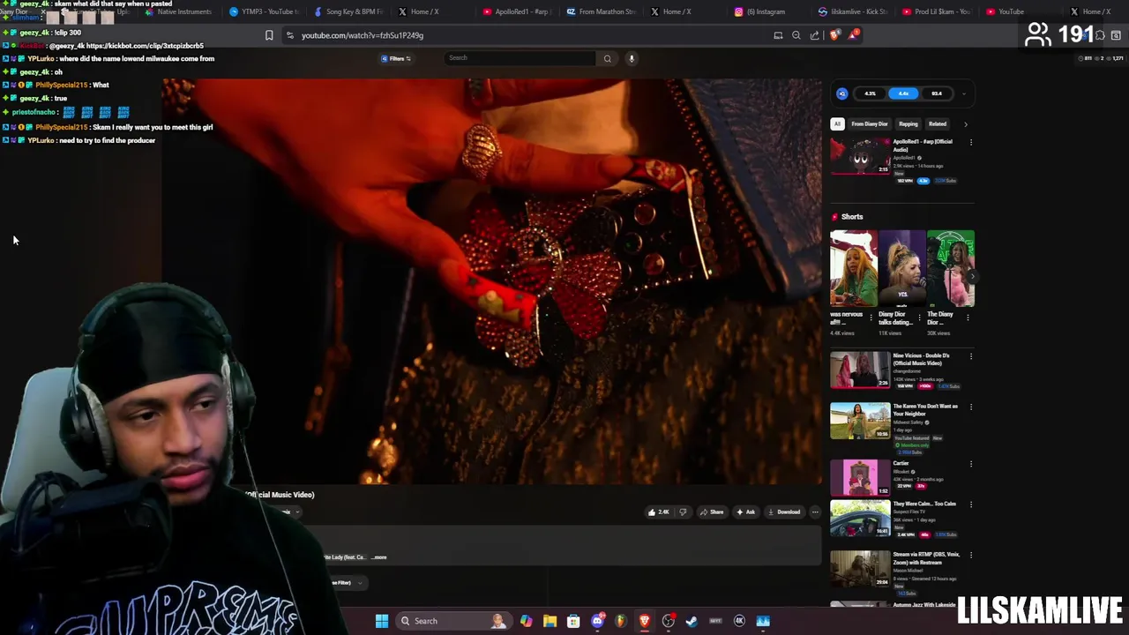The image size is (1129, 635).
Task: Expand the stats panel chevron
Action: pos(964,93)
